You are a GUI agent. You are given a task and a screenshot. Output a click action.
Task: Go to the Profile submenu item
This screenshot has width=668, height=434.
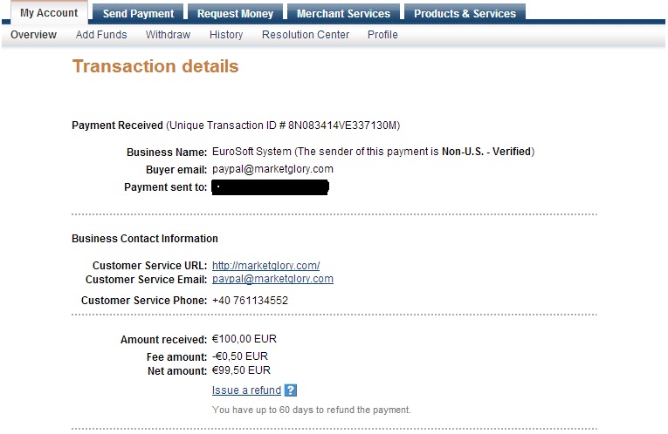382,35
